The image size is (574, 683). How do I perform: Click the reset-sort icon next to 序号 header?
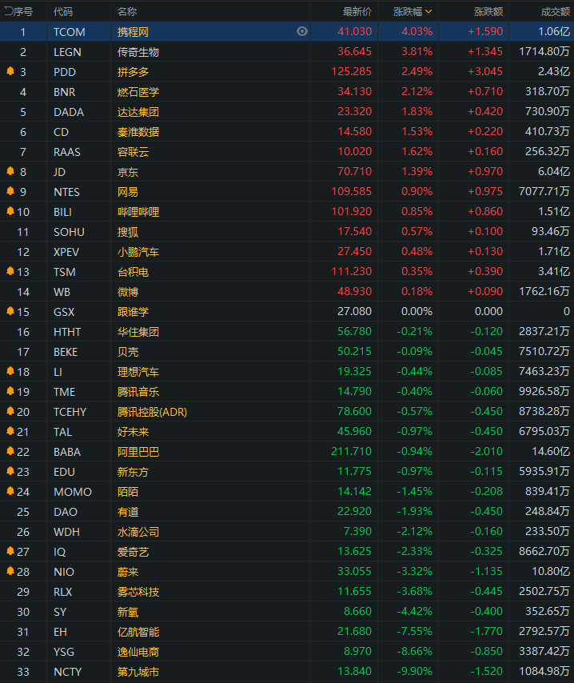pos(8,11)
